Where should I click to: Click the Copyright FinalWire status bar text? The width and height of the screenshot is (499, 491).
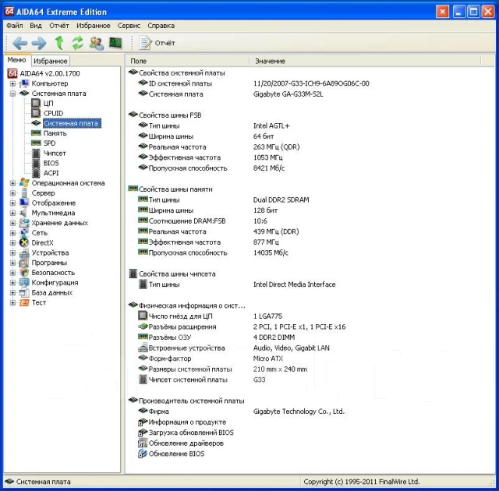click(x=362, y=482)
